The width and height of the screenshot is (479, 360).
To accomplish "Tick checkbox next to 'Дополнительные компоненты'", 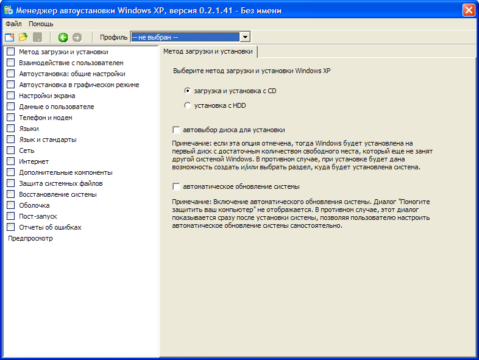I will click(x=11, y=172).
